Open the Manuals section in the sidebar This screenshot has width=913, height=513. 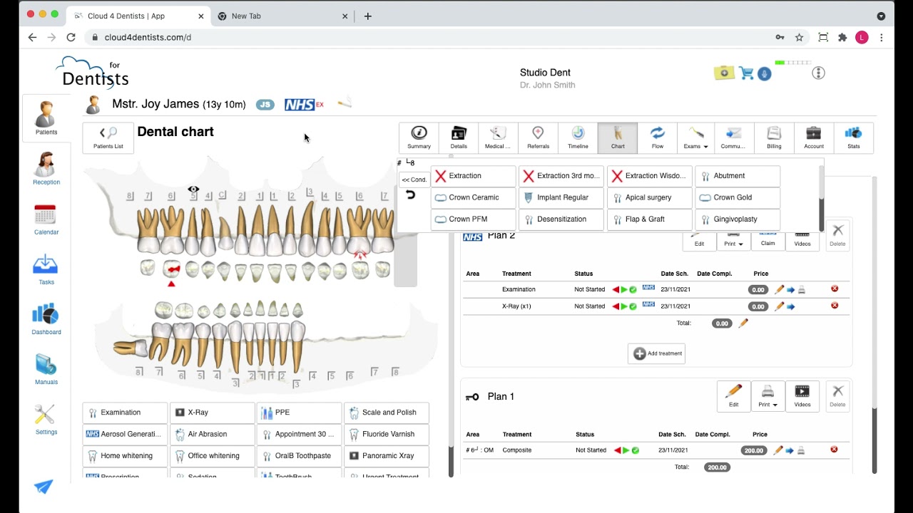click(46, 369)
